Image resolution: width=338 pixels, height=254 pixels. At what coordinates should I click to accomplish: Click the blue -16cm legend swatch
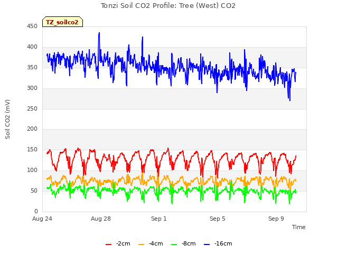206,244
